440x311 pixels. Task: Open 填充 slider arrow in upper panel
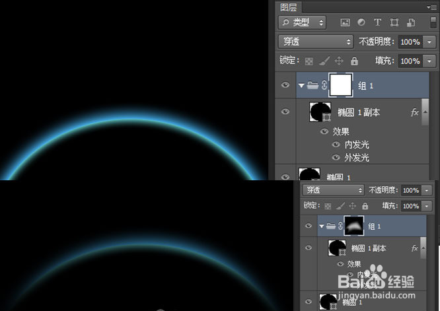point(429,61)
